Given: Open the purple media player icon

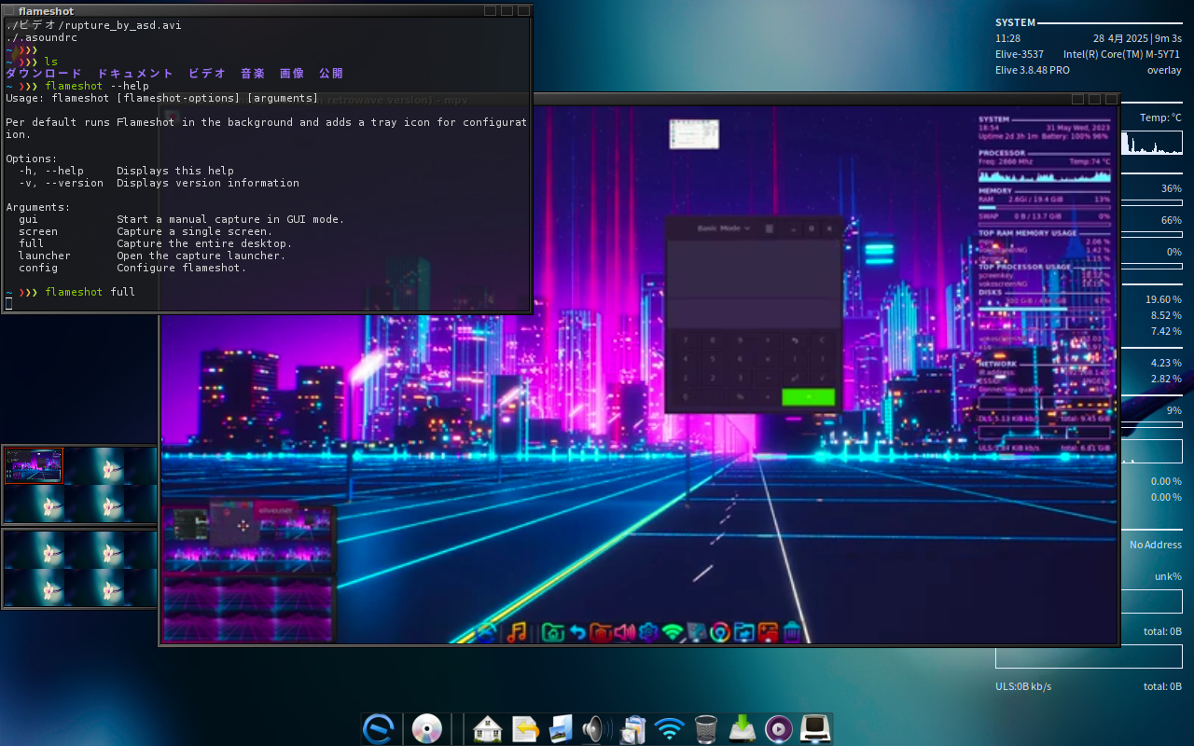Looking at the screenshot, I should click(x=778, y=728).
